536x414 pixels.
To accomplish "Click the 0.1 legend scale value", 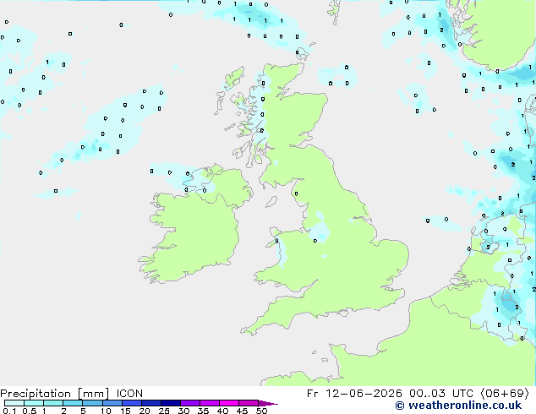I will (x=9, y=411).
